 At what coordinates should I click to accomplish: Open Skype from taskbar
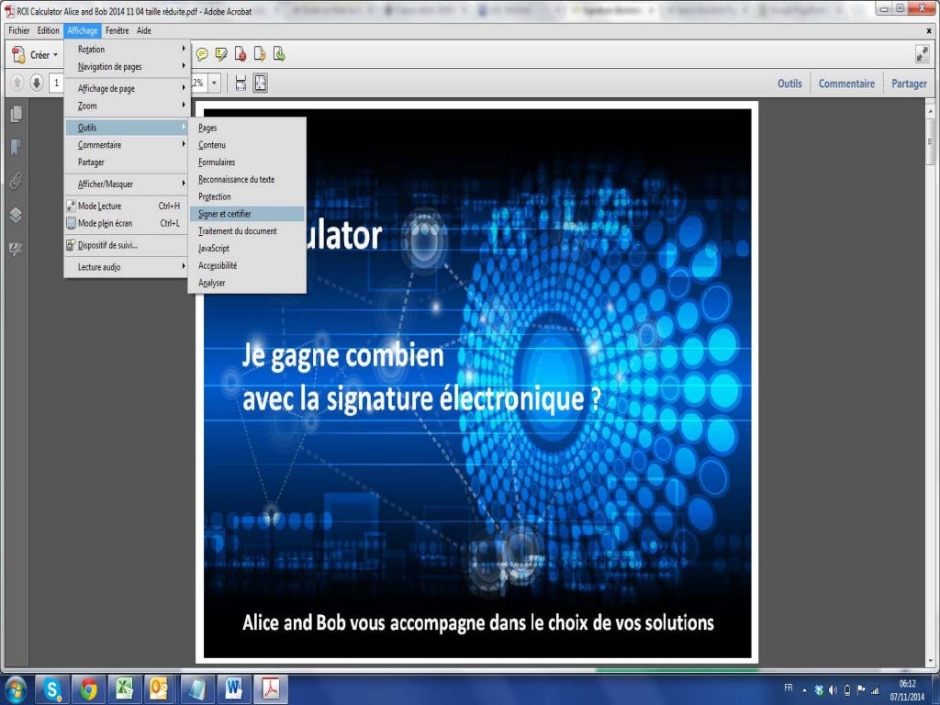[x=52, y=689]
